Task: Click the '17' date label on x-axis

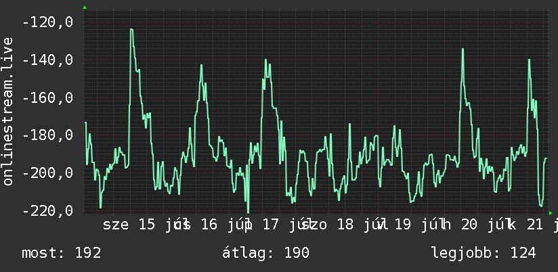Action: click(271, 225)
